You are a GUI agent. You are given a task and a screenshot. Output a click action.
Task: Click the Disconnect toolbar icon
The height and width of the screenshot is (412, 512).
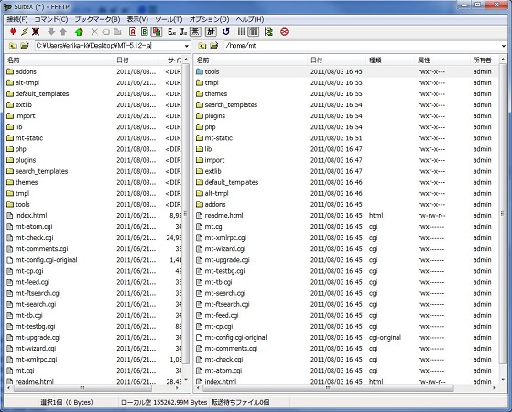36,32
